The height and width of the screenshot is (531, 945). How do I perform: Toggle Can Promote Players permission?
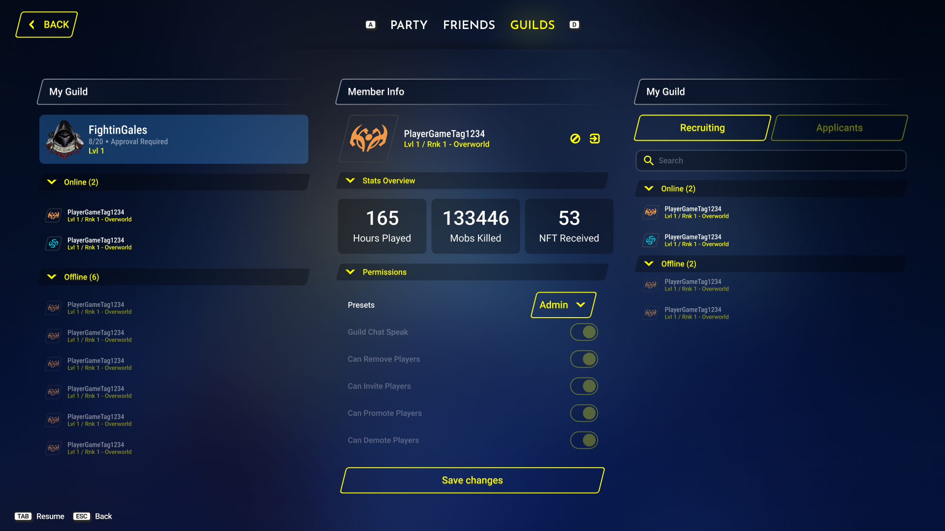click(x=584, y=413)
